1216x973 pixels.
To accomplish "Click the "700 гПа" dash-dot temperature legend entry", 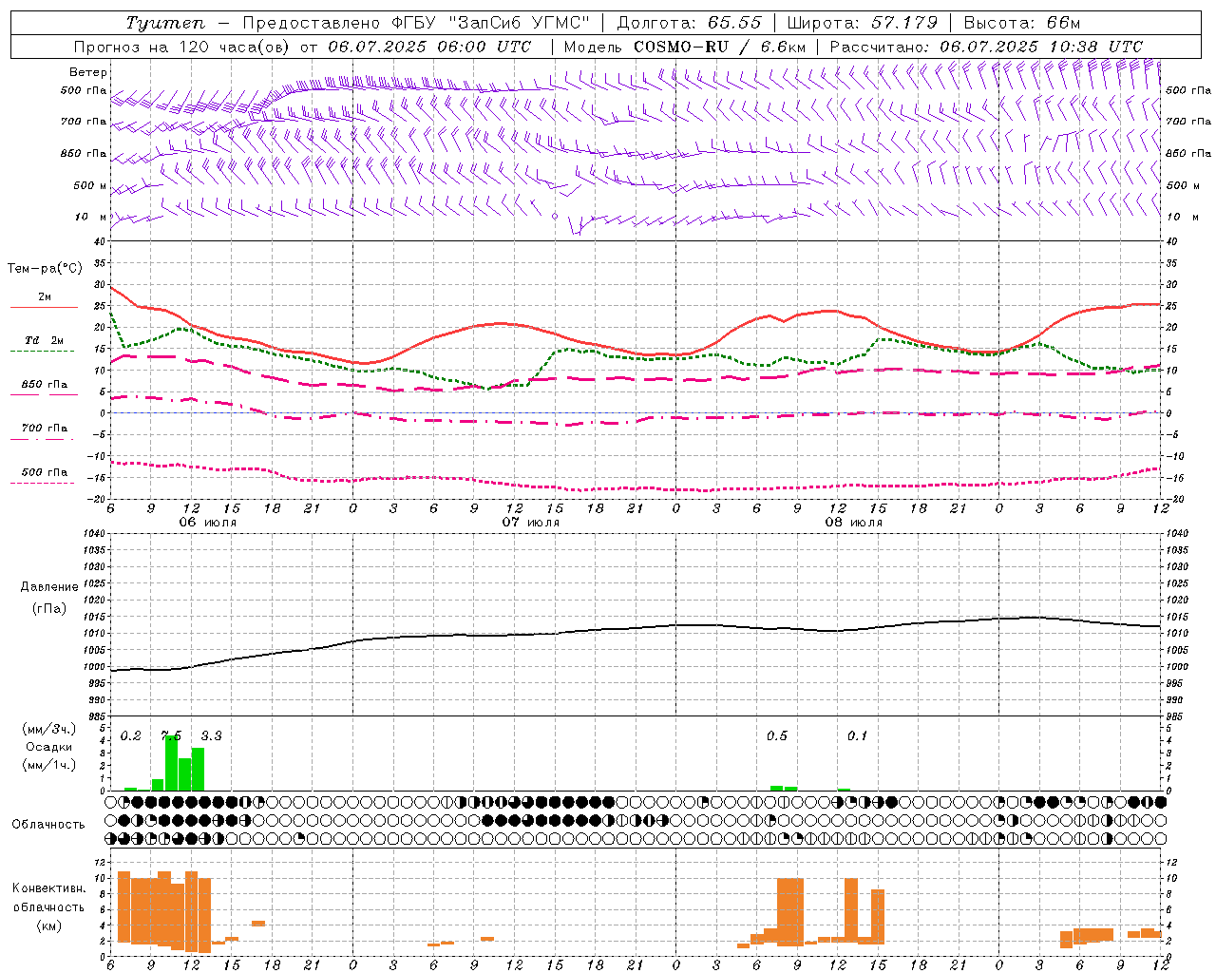I will point(44,433).
